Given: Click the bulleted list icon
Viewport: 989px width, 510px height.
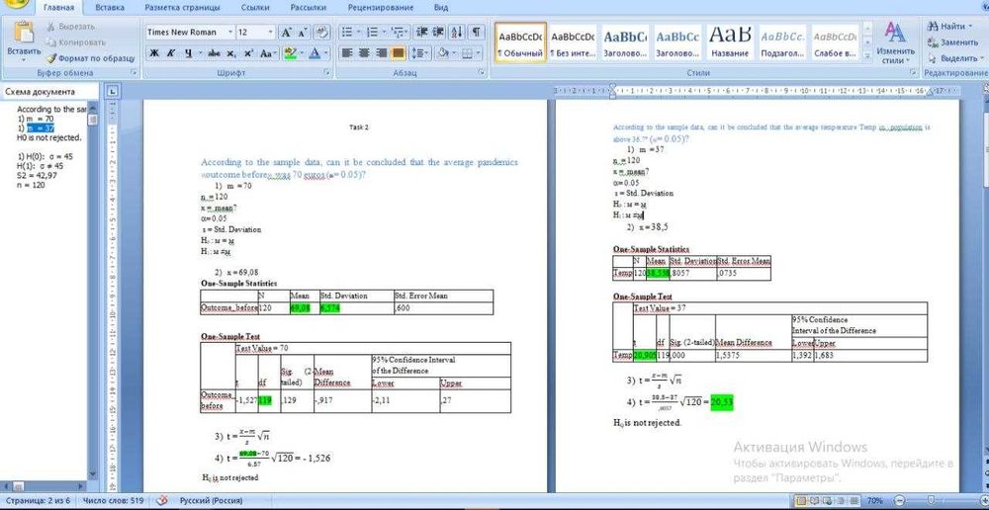Looking at the screenshot, I should (x=346, y=33).
